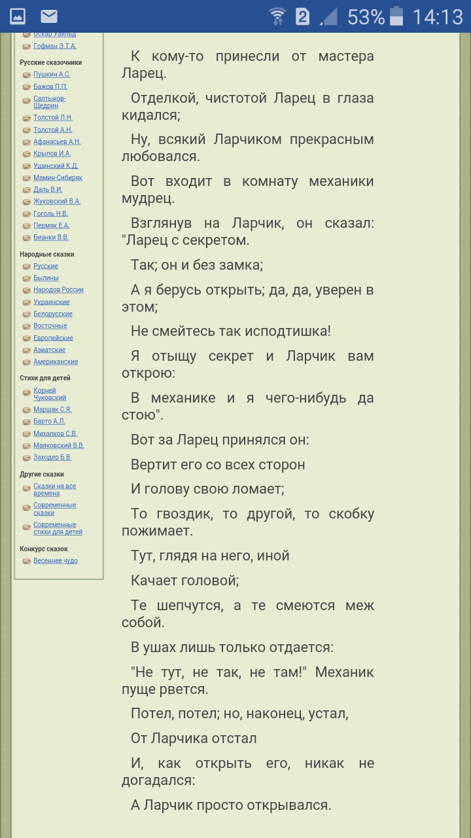The height and width of the screenshot is (838, 471).
Task: Tap the scroll icon beside Азиатские
Action: [x=26, y=350]
